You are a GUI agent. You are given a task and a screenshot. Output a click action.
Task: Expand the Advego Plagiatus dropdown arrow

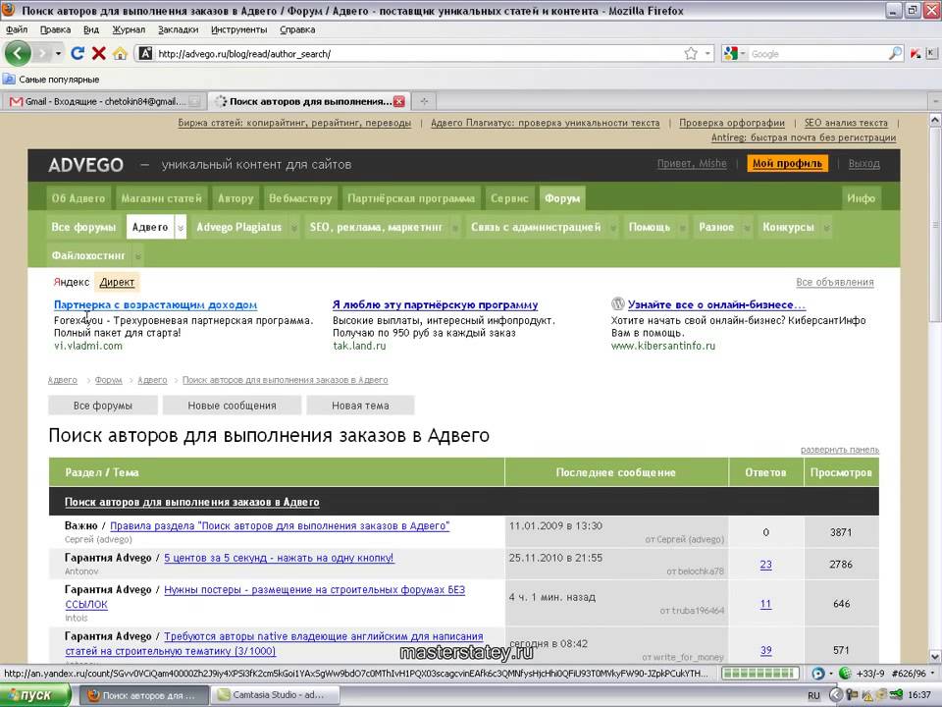point(293,227)
